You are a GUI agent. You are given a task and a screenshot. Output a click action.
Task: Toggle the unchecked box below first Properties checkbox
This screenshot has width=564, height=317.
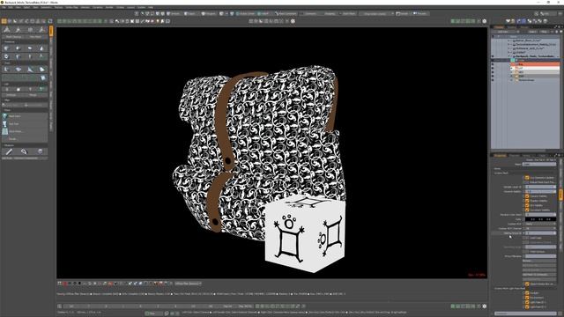[x=527, y=182]
